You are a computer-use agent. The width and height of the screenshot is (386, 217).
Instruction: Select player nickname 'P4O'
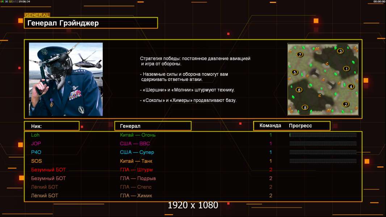pos(36,152)
